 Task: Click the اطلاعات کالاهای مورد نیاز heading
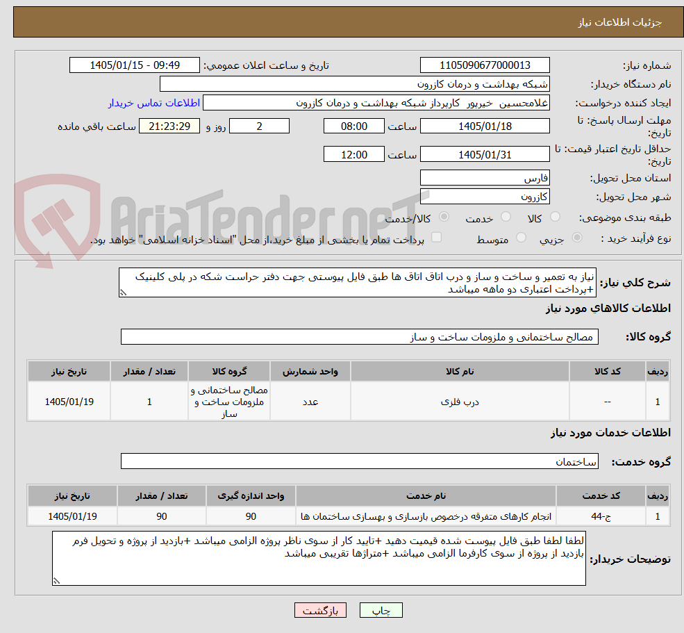click(x=608, y=309)
